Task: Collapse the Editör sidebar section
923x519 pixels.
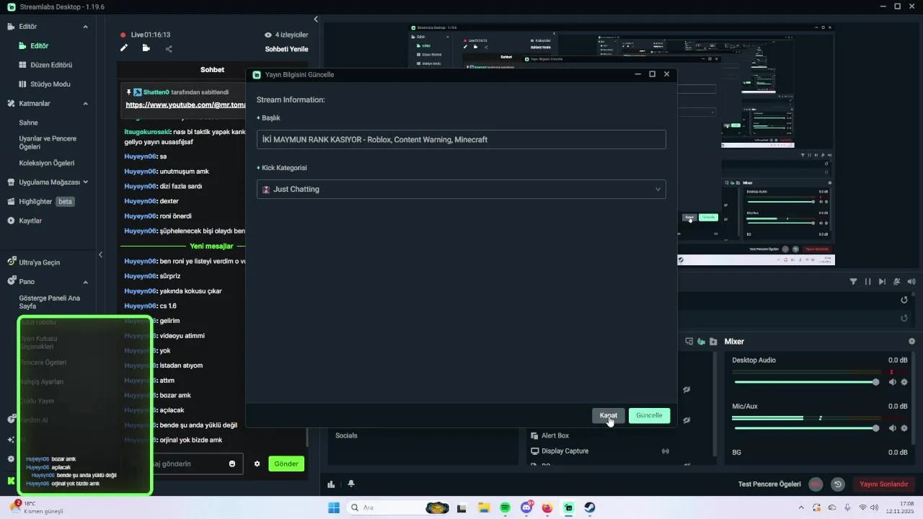Action: [x=85, y=27]
